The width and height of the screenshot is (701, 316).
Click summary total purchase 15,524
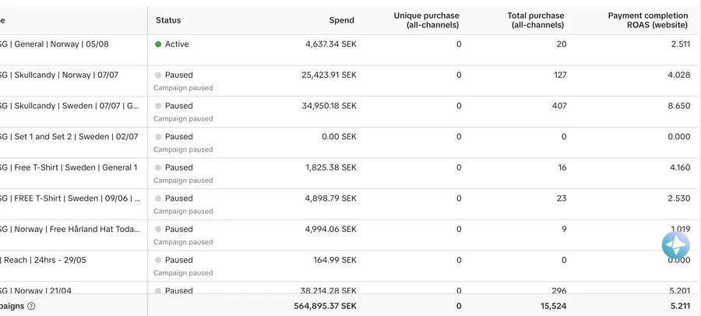[x=554, y=307]
